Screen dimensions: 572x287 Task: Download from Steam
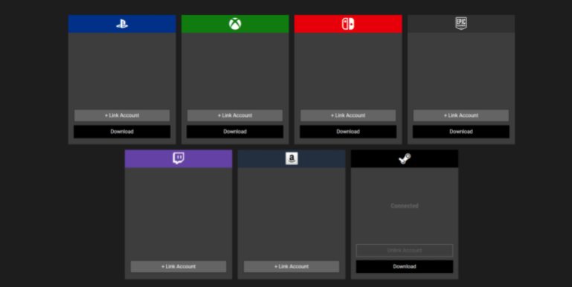click(405, 267)
